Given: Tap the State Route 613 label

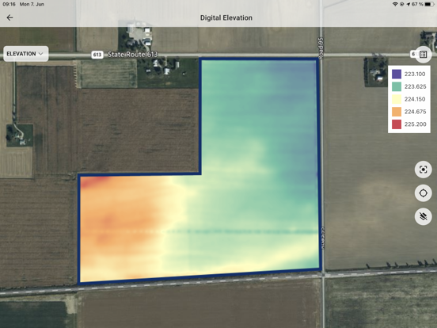Looking at the screenshot, I should coord(133,55).
